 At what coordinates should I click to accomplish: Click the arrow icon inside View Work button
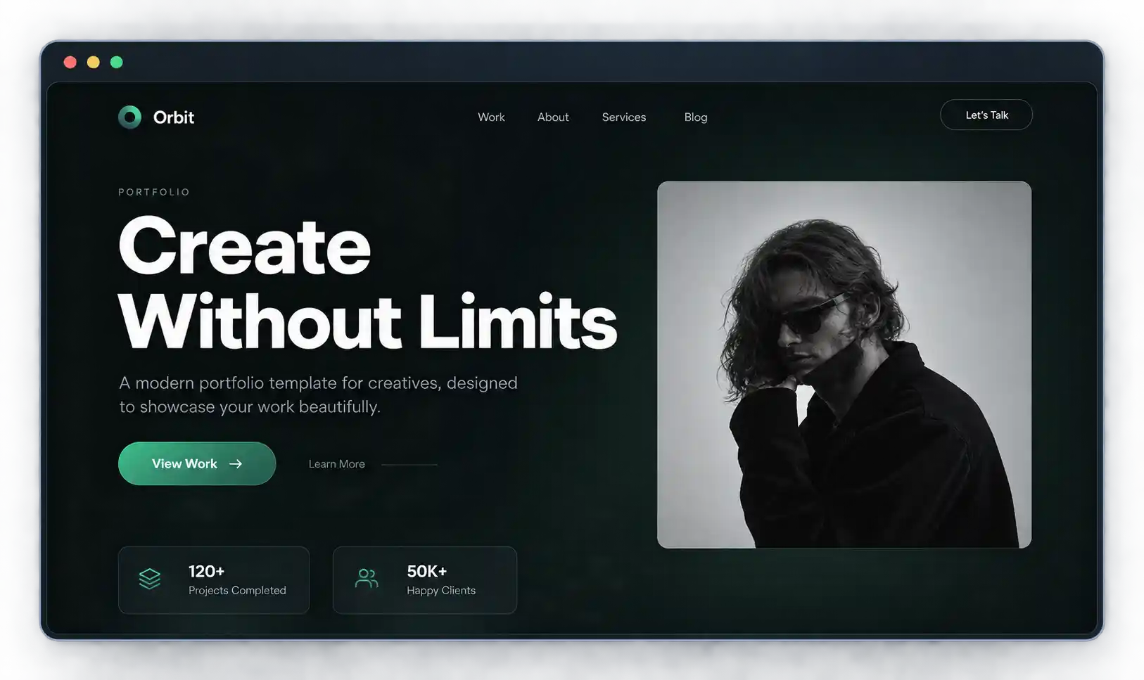click(236, 463)
